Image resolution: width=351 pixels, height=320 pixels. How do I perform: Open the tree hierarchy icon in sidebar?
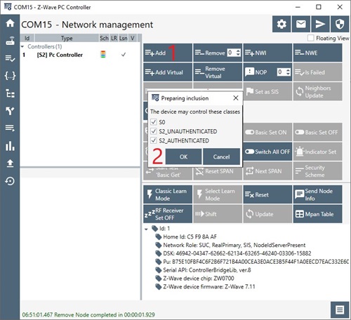tap(10, 93)
